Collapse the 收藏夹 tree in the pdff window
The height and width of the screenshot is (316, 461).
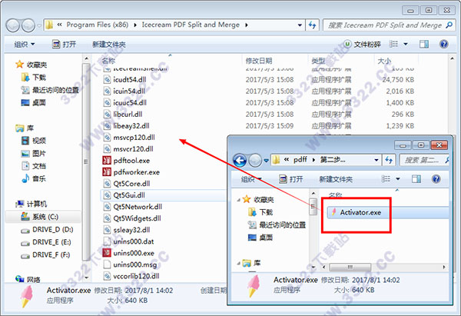click(238, 200)
